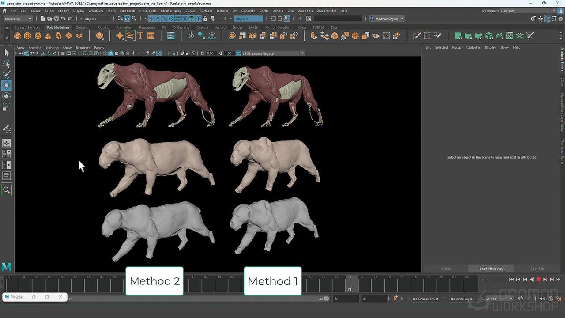This screenshot has width=565, height=318.
Task: Create a polygon cube from the shelf
Action: click(27, 36)
